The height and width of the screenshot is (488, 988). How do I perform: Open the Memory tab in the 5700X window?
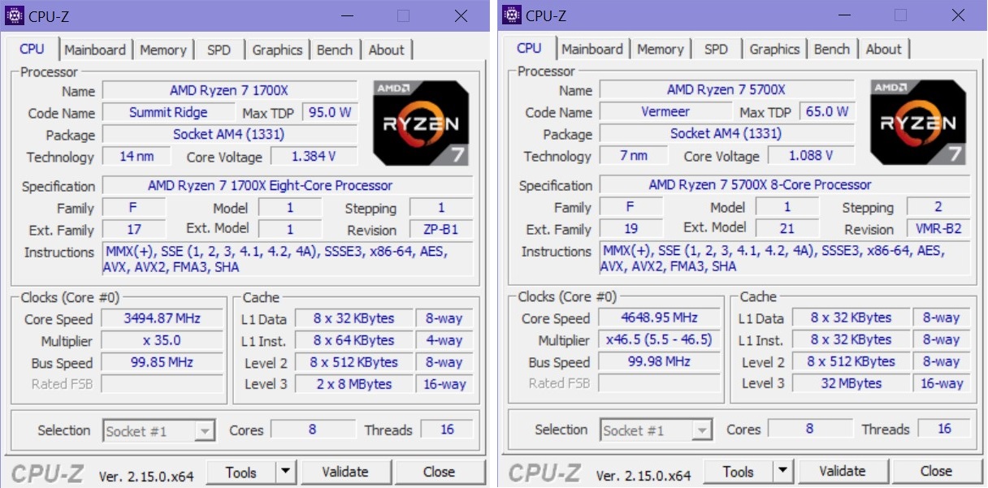pos(660,49)
